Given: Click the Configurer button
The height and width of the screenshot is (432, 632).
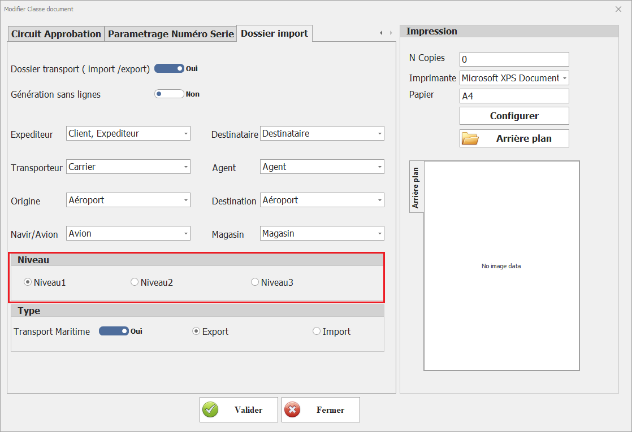Looking at the screenshot, I should [x=514, y=116].
